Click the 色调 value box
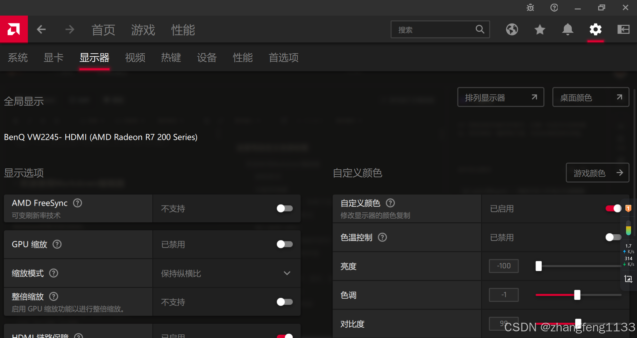 point(504,295)
